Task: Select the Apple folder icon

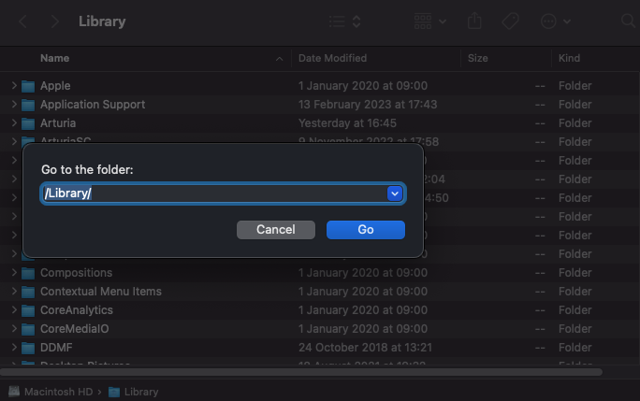Action: pyautogui.click(x=28, y=86)
